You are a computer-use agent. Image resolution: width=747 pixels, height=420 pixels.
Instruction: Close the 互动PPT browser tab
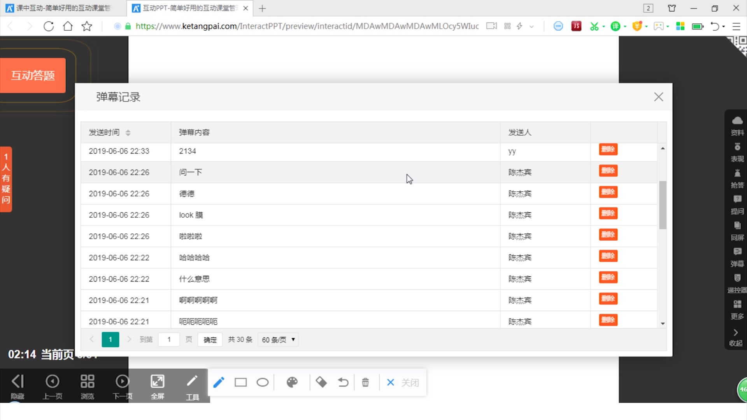pos(245,8)
